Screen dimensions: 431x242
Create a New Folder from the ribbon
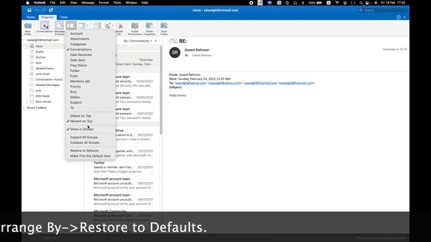(x=28, y=28)
